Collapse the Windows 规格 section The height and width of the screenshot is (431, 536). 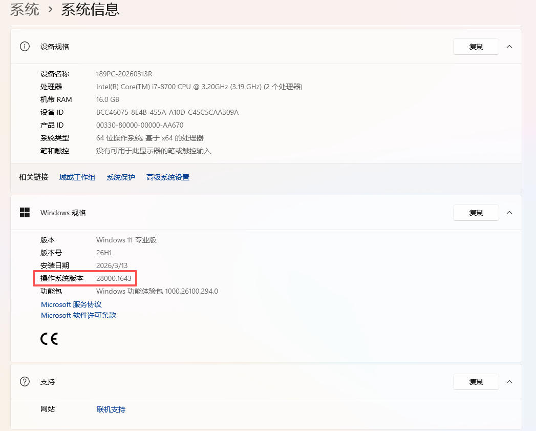(509, 213)
